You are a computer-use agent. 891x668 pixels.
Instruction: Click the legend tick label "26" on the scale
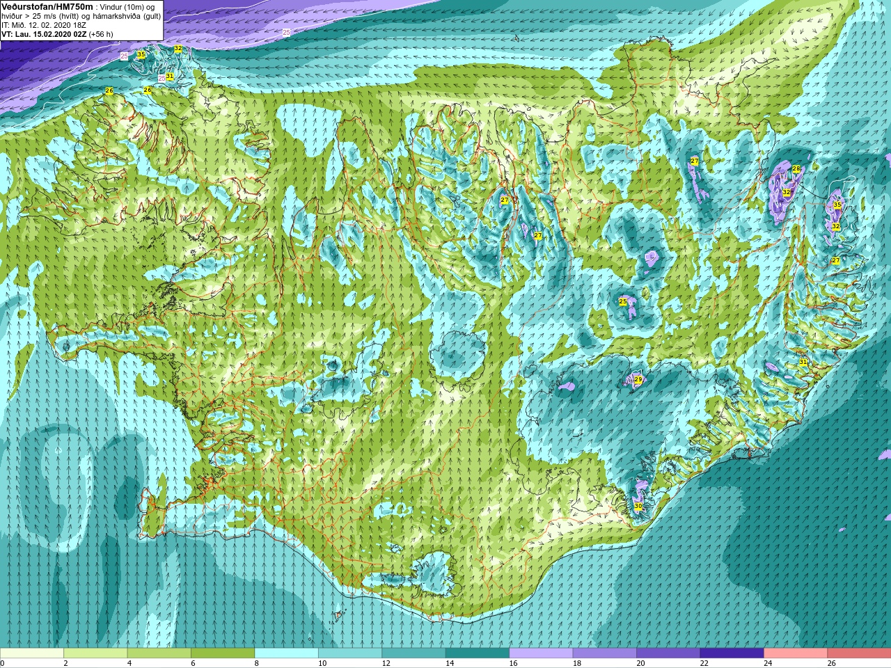click(x=831, y=663)
